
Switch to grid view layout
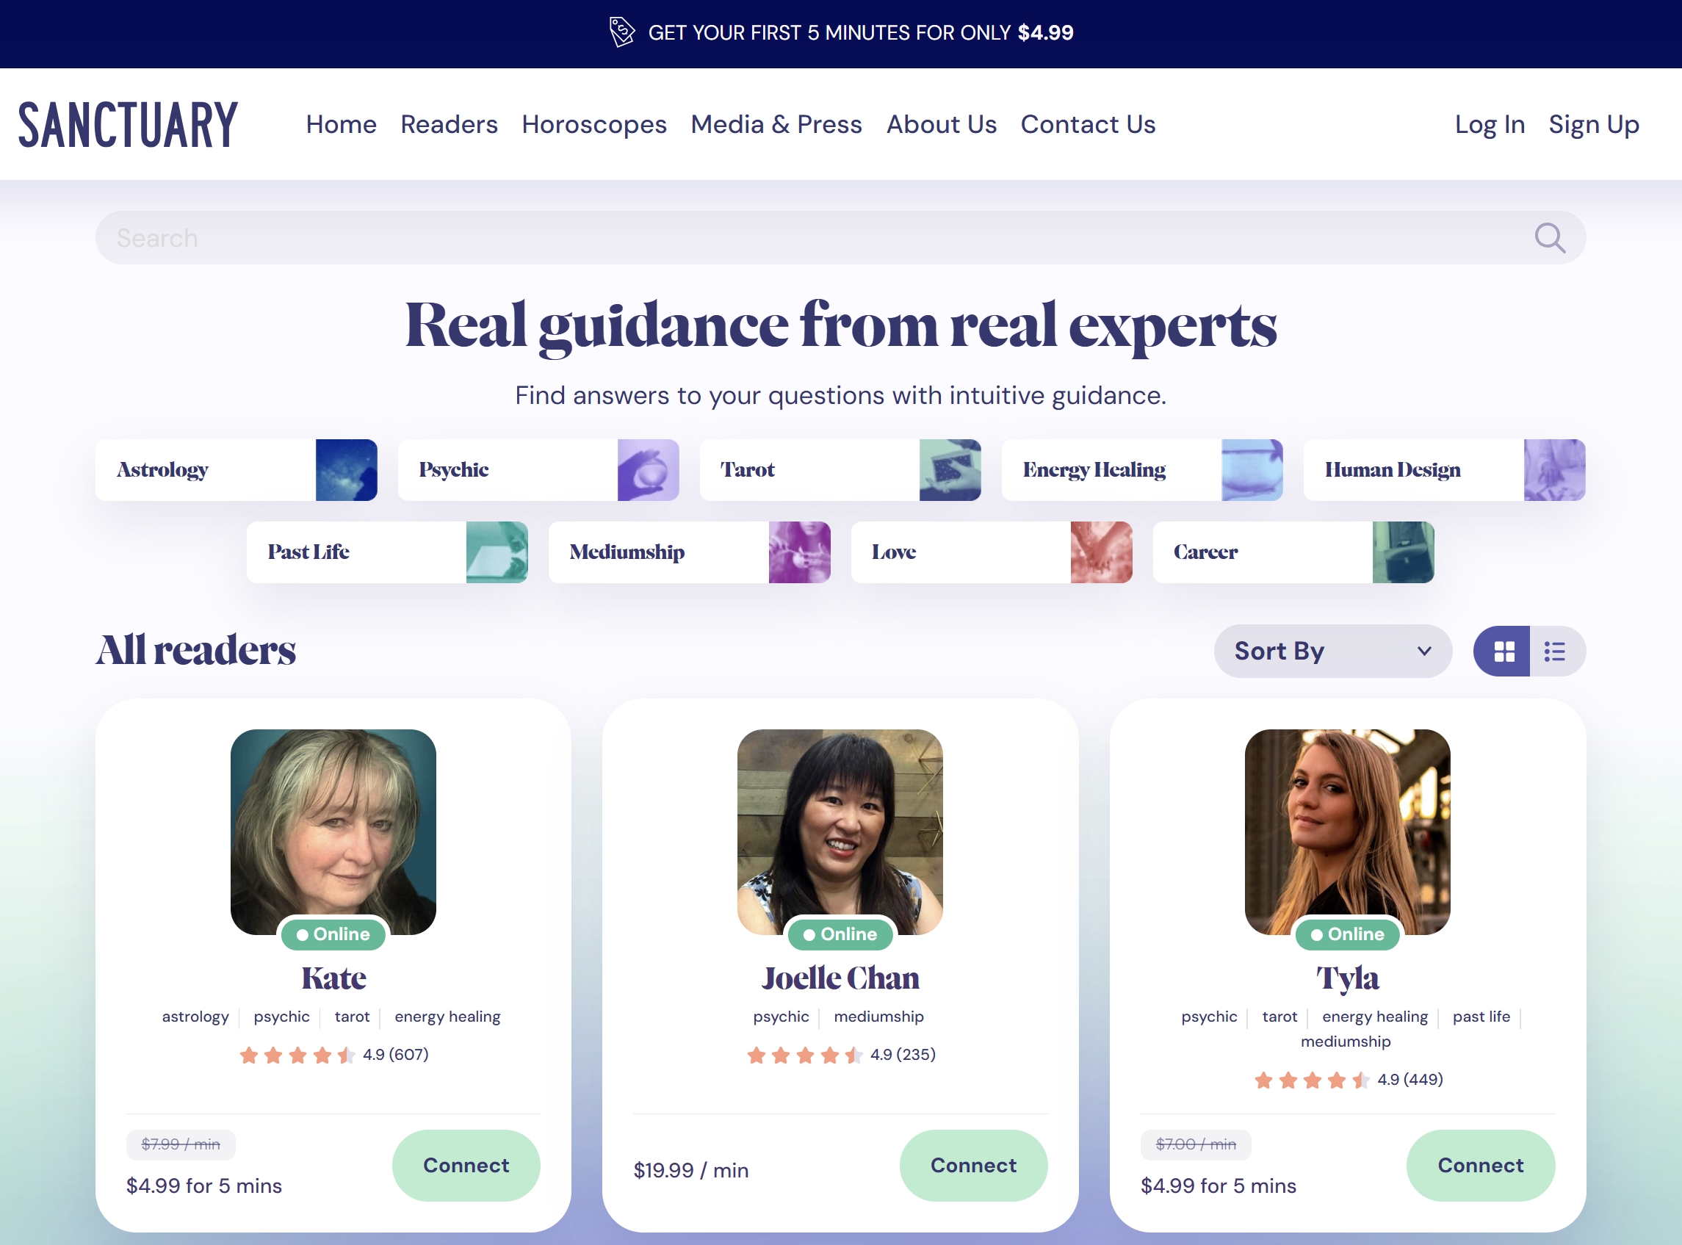(x=1502, y=651)
